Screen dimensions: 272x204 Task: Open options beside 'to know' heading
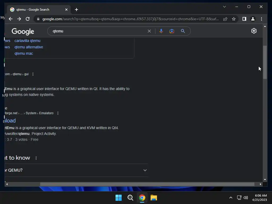coord(36,158)
